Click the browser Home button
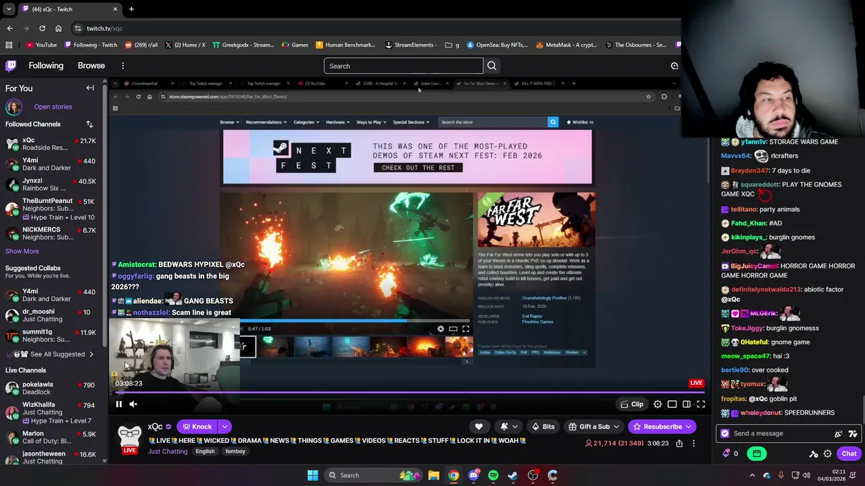Screen dimensions: 865x486 58,28
